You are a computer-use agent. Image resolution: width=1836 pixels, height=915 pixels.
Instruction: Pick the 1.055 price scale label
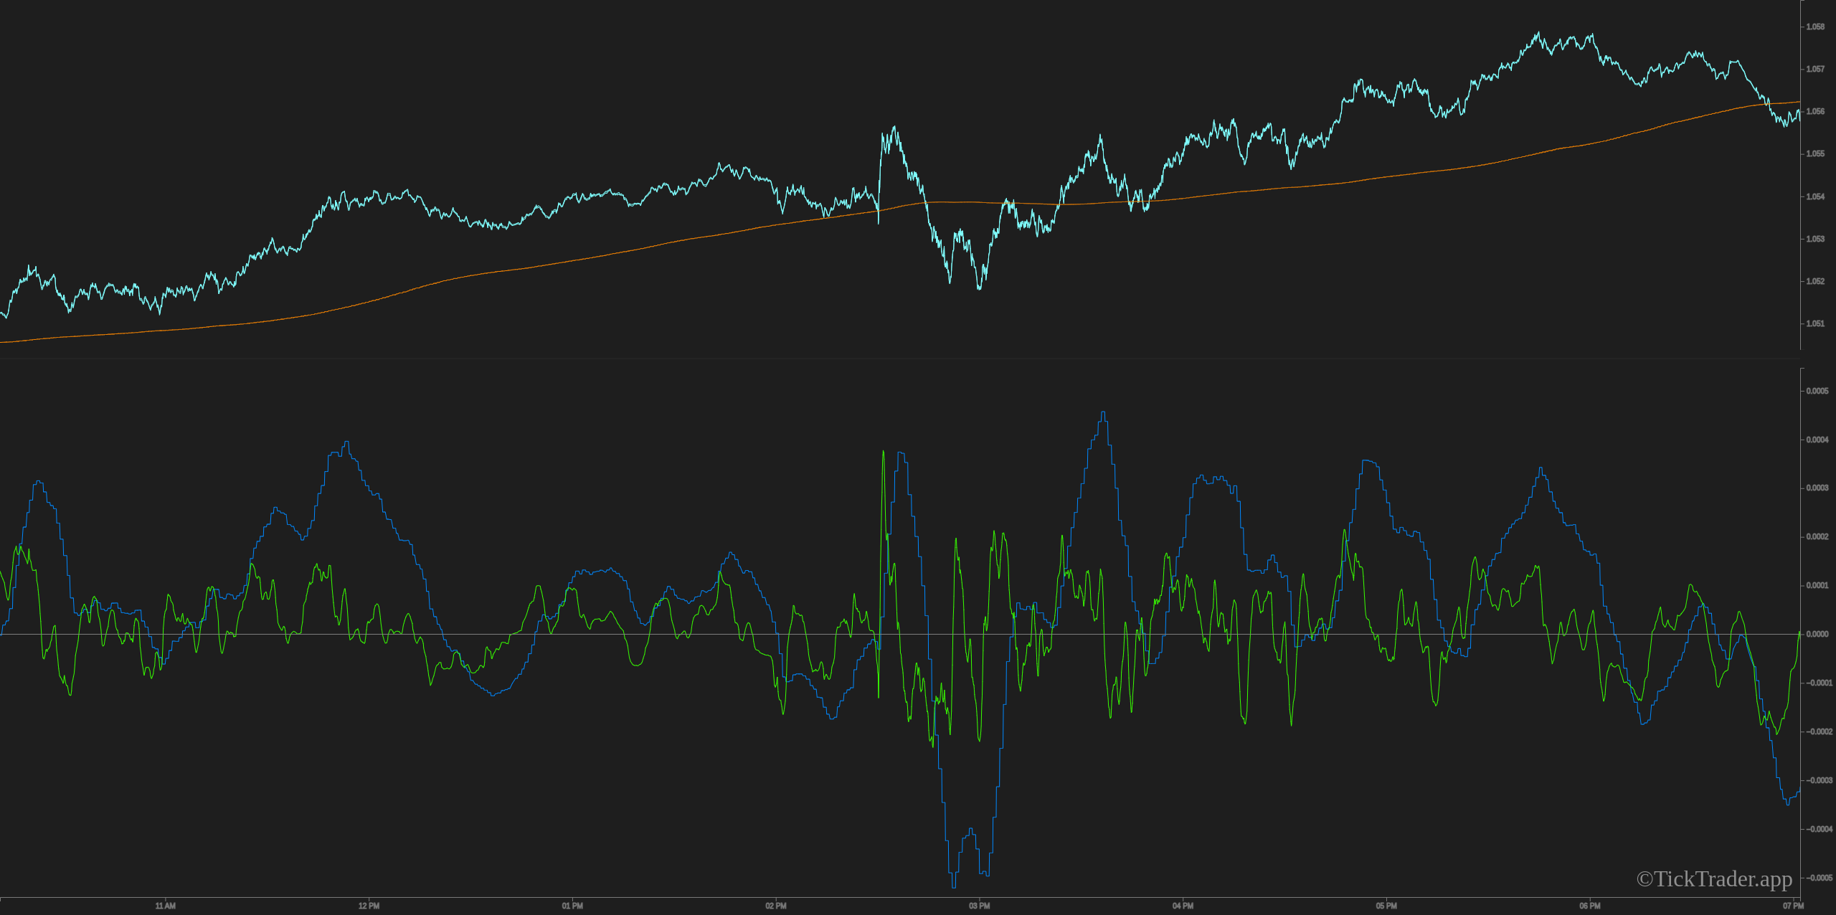tap(1815, 153)
